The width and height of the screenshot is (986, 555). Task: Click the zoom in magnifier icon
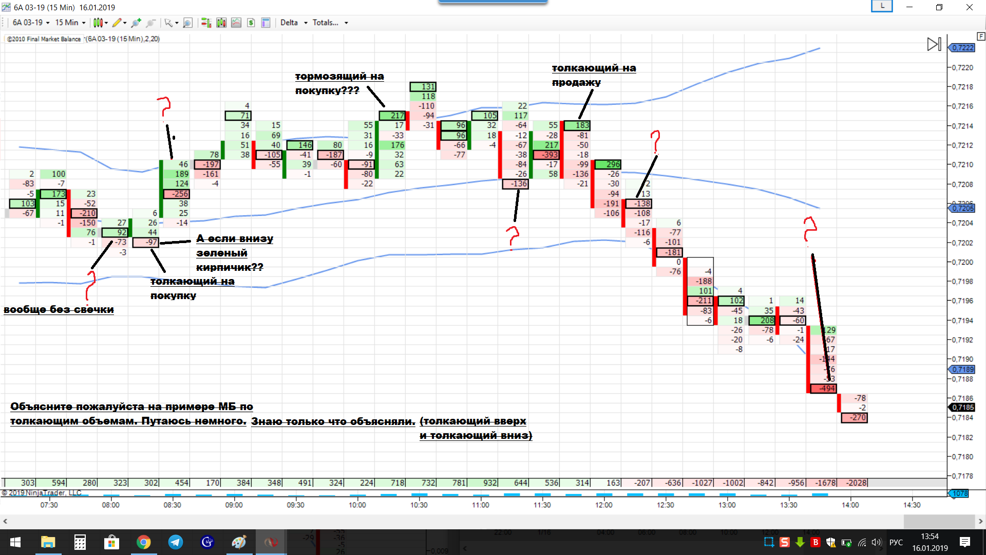click(x=136, y=23)
